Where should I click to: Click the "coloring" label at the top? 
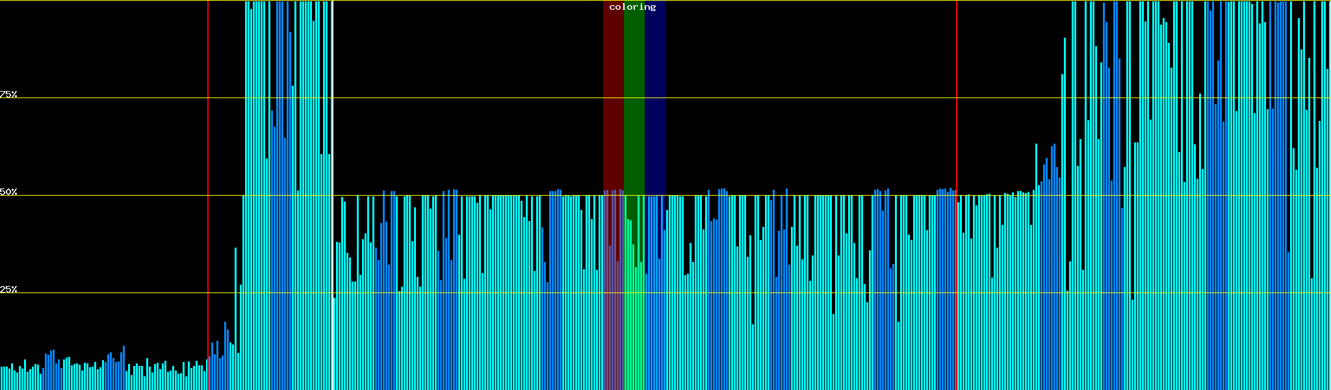pyautogui.click(x=632, y=7)
